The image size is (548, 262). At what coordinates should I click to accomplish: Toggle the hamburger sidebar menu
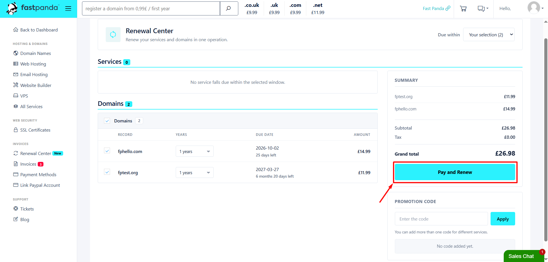[x=68, y=9]
